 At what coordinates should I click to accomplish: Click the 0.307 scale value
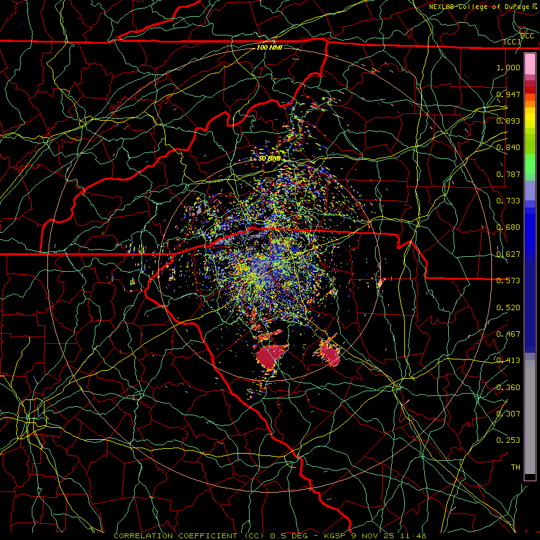pyautogui.click(x=508, y=414)
